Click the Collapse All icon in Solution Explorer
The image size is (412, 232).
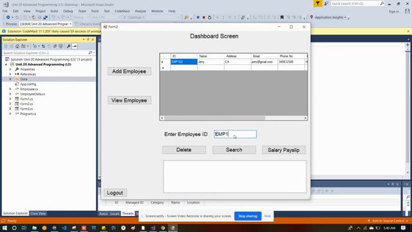[x=55, y=46]
